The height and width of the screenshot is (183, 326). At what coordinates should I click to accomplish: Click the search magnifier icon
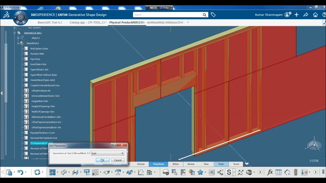pyautogui.click(x=205, y=15)
